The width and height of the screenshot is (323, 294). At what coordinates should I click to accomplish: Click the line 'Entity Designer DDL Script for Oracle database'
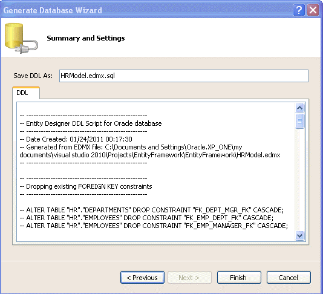click(91, 123)
